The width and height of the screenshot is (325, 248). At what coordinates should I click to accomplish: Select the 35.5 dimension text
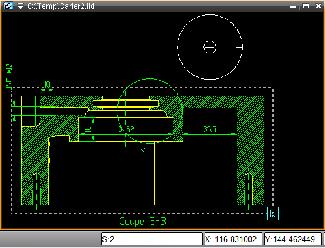coord(210,129)
